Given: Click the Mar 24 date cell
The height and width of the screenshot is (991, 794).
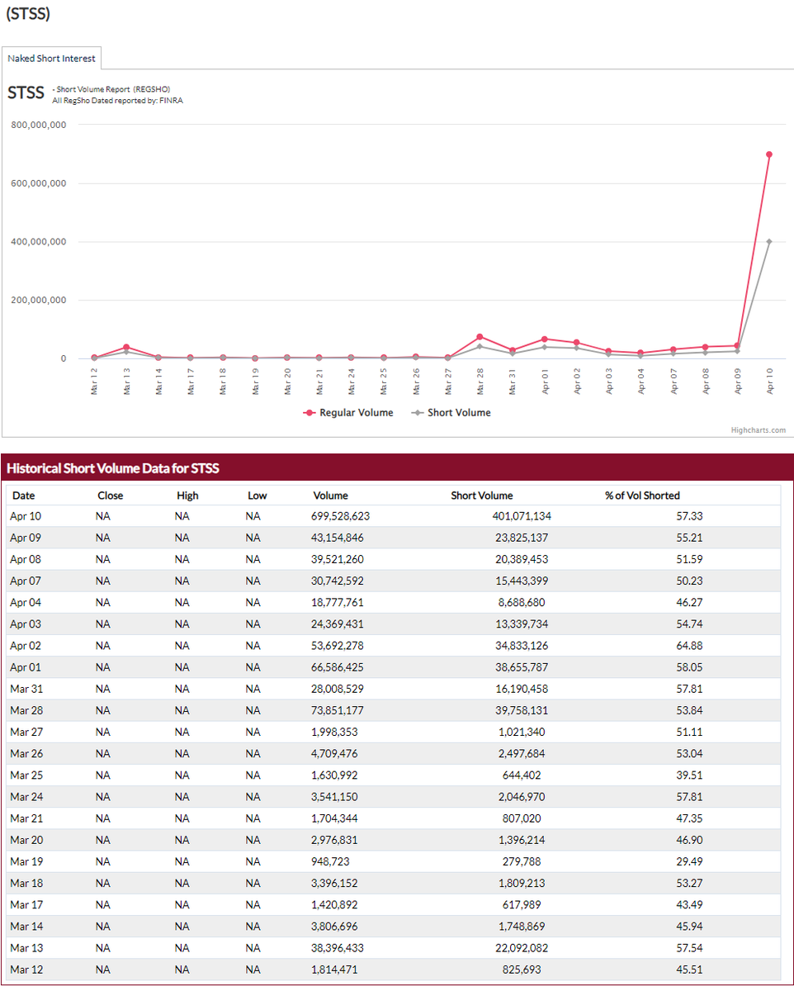Looking at the screenshot, I should 25,796.
